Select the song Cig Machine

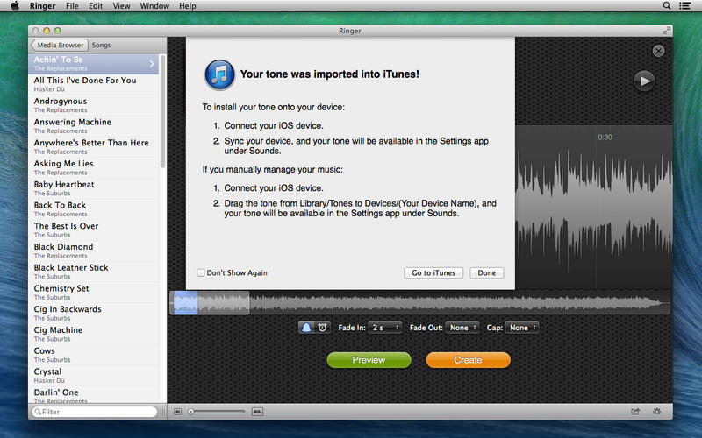tap(93, 334)
